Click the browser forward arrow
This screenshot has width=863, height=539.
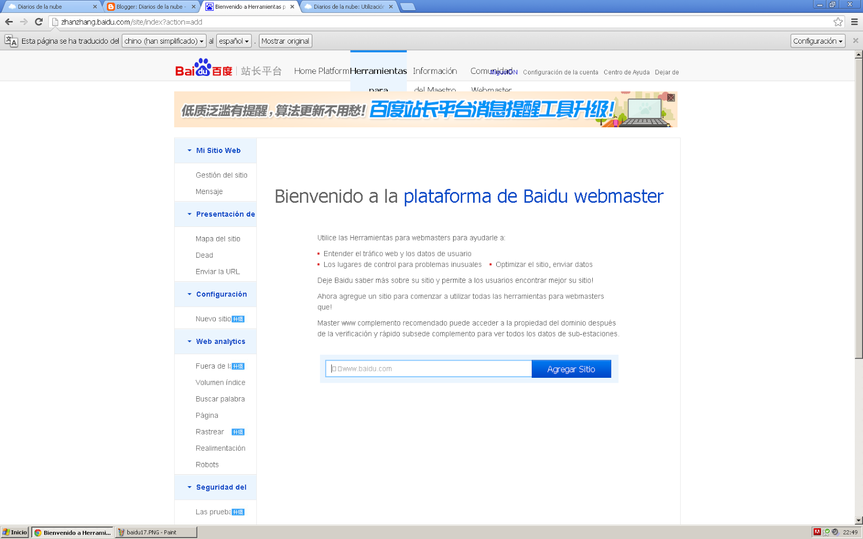coord(24,22)
